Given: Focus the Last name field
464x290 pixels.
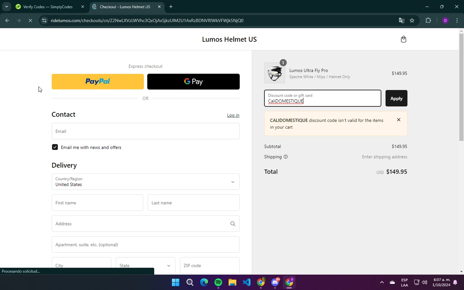Looking at the screenshot, I should click(x=194, y=203).
